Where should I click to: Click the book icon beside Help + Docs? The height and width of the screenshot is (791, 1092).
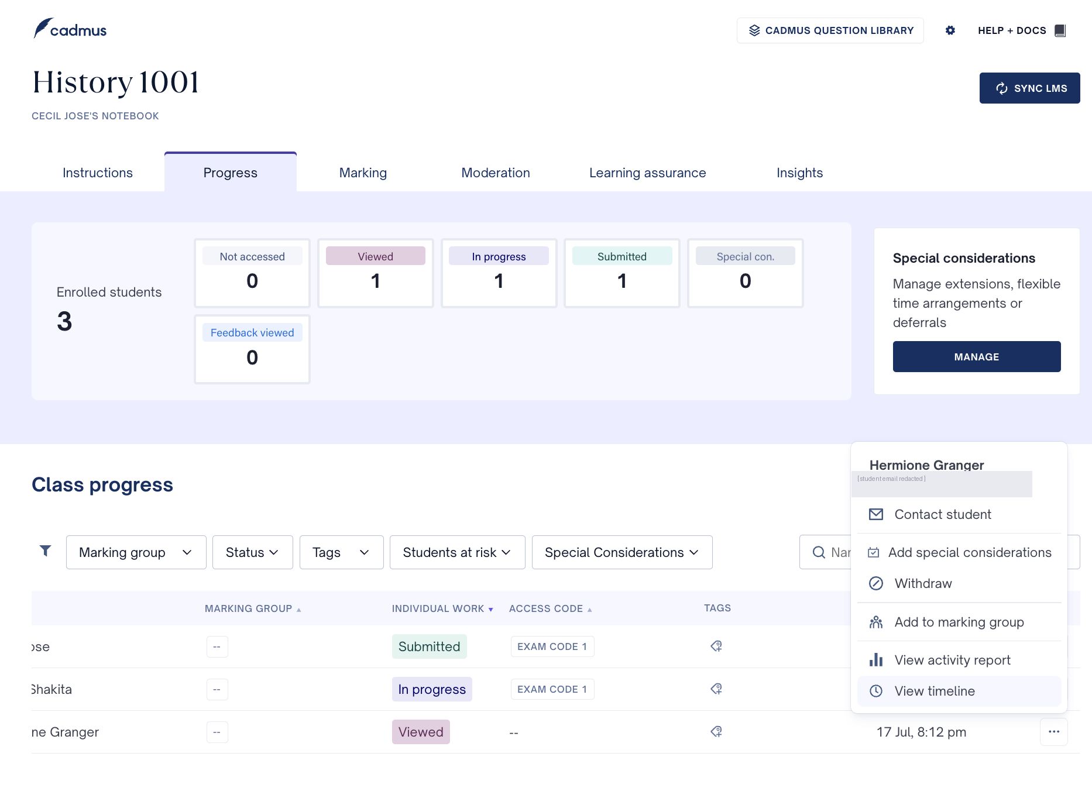point(1060,30)
